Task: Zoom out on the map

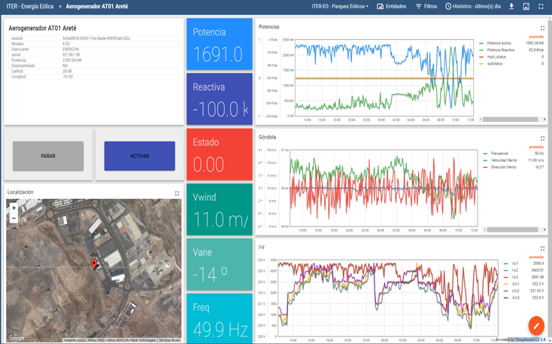Action: 14,218
